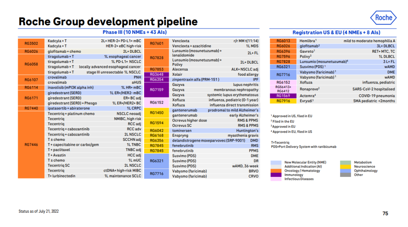Screen dimensions: 408x227
Task: Click the 'Ocrevus higher dose' row
Action: (215, 120)
